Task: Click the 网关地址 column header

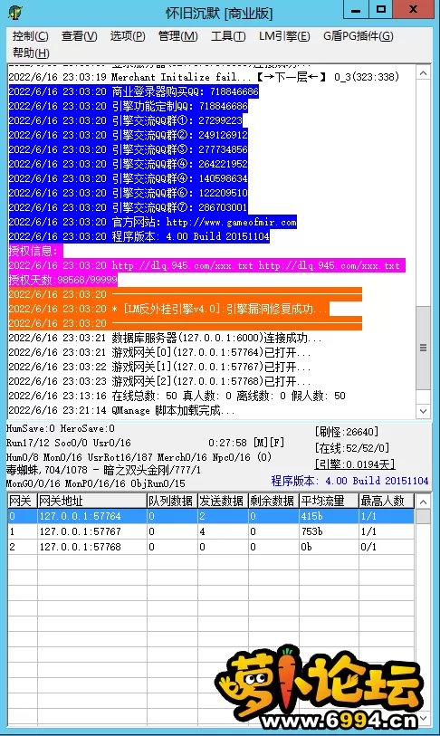Action: click(x=92, y=501)
